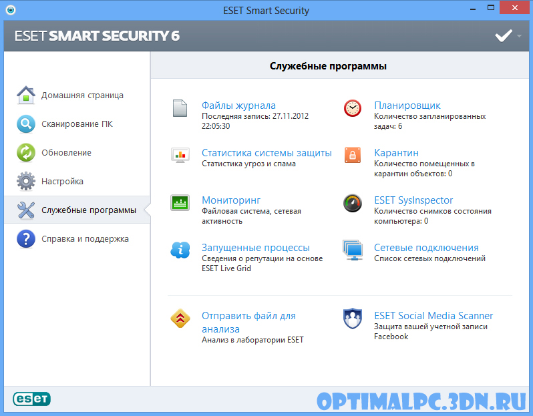The height and width of the screenshot is (416, 533).
Task: Select Обновление in the left menu
Action: (x=66, y=153)
